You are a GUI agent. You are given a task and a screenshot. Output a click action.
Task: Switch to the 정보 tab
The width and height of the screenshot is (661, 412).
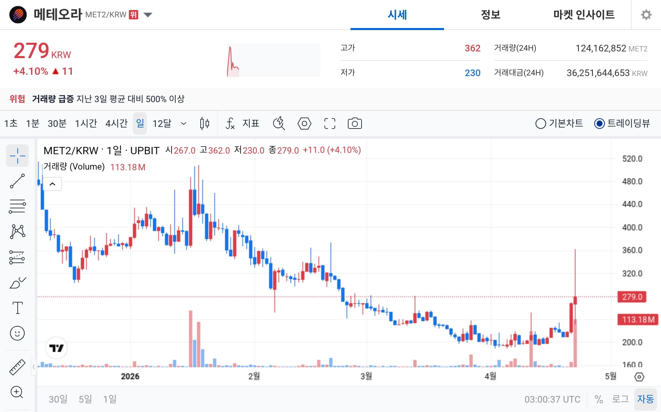(x=490, y=15)
